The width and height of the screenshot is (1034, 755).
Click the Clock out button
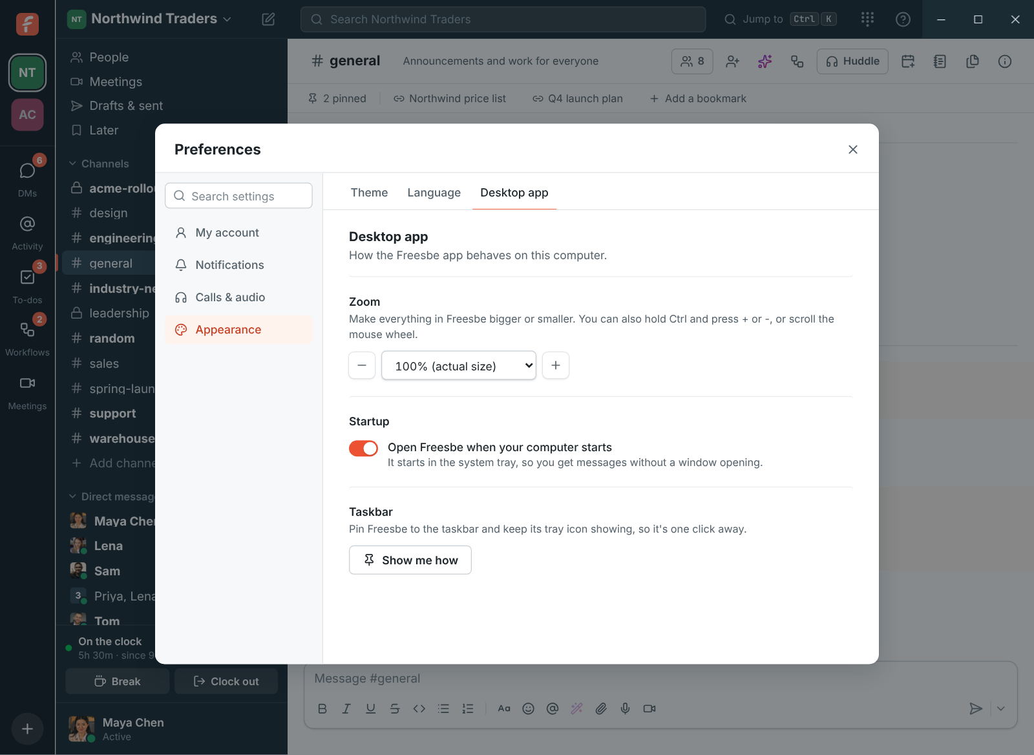(x=226, y=681)
